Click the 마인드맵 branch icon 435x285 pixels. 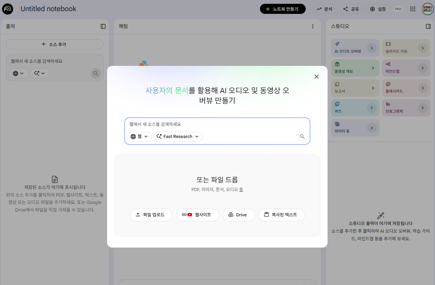tap(388, 64)
